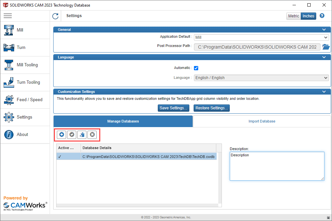Switch to Manage Databases tab

[123, 121]
